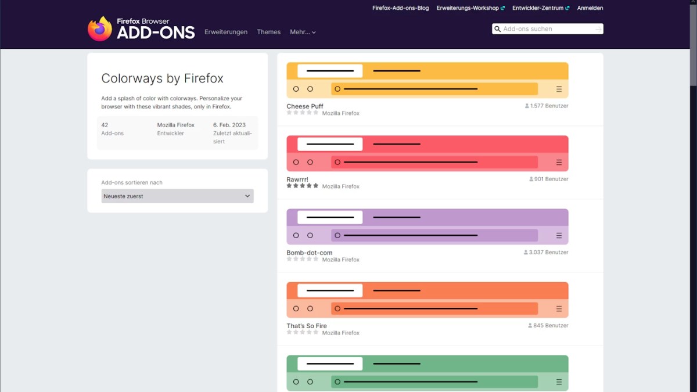Click the external link icon next to Entwickler-Zentrum
This screenshot has width=697, height=392.
tap(567, 8)
